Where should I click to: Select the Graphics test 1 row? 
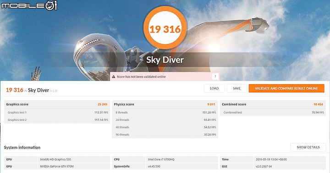point(57,113)
